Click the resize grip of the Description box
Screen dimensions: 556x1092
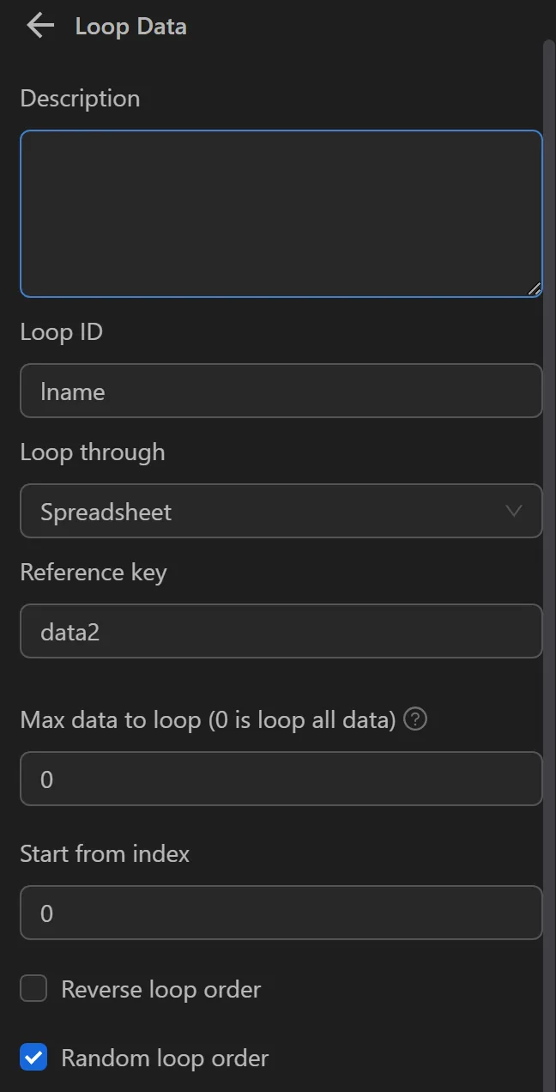pyautogui.click(x=535, y=287)
